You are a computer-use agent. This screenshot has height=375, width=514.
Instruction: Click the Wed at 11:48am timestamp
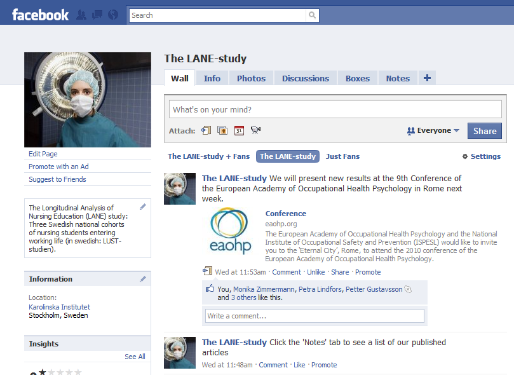click(227, 365)
